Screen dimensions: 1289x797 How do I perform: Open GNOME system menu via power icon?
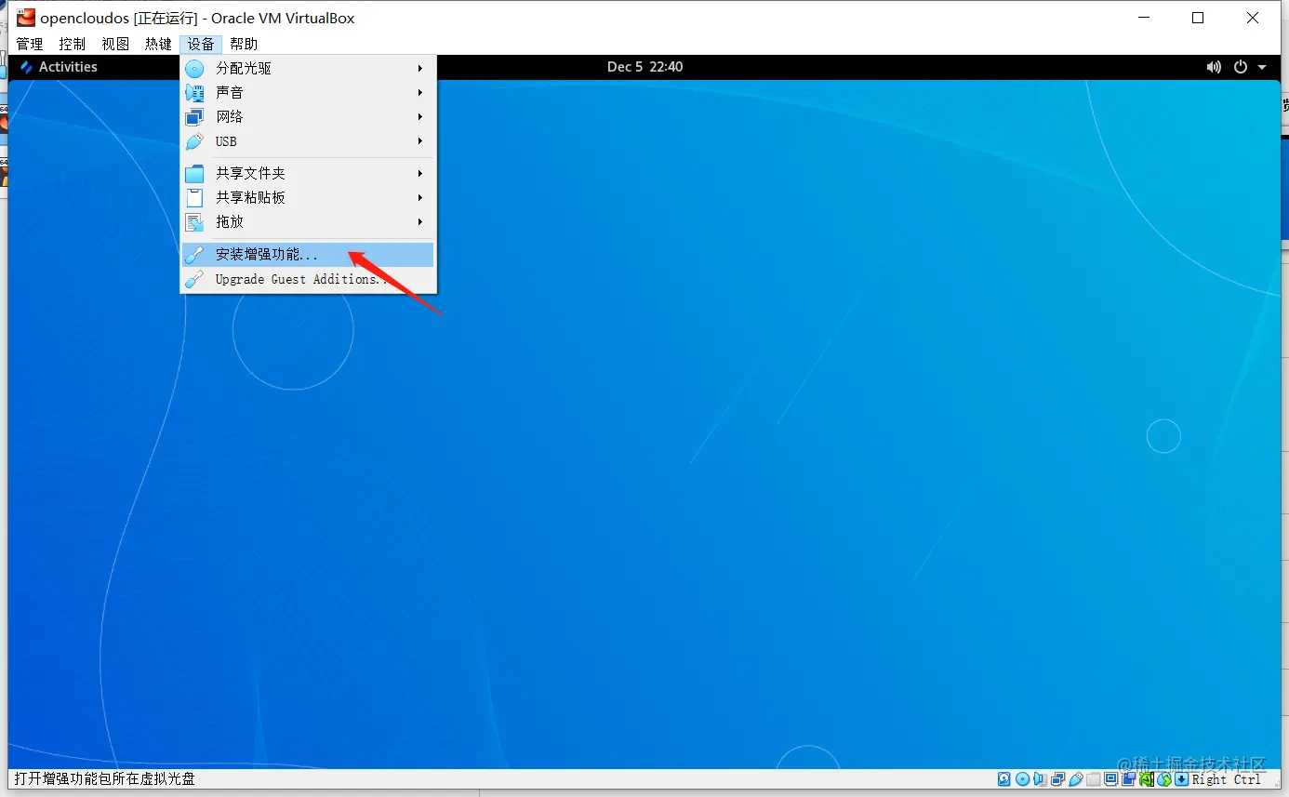(1240, 67)
